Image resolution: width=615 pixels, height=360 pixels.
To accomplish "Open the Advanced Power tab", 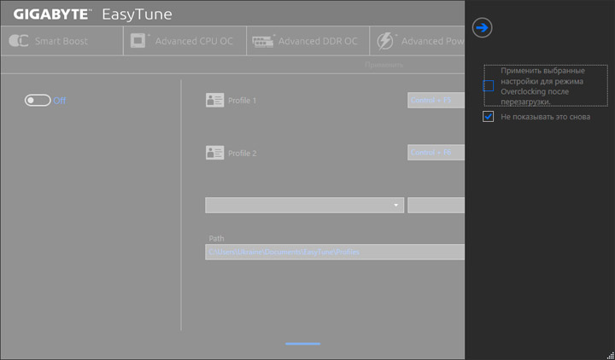I will tap(418, 41).
